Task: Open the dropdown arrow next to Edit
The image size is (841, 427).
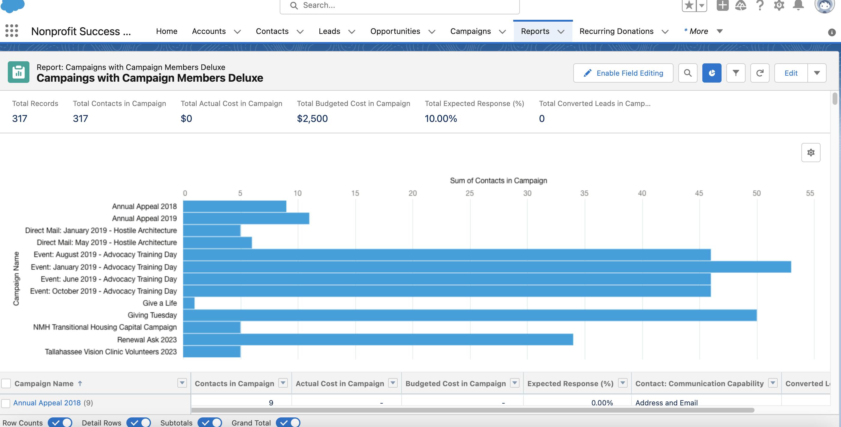Action: pos(817,73)
